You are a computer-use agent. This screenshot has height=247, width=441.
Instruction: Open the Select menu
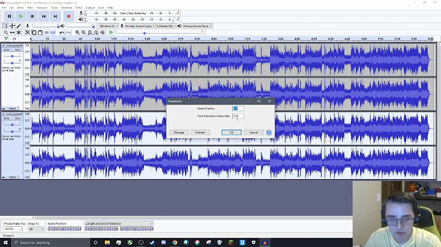coord(20,7)
